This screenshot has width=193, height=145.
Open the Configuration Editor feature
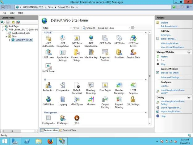48,120
